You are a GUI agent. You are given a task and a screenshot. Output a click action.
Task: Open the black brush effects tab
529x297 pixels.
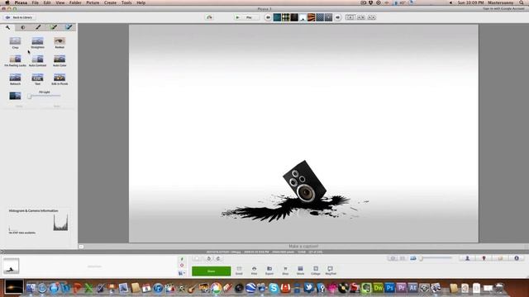pos(38,27)
